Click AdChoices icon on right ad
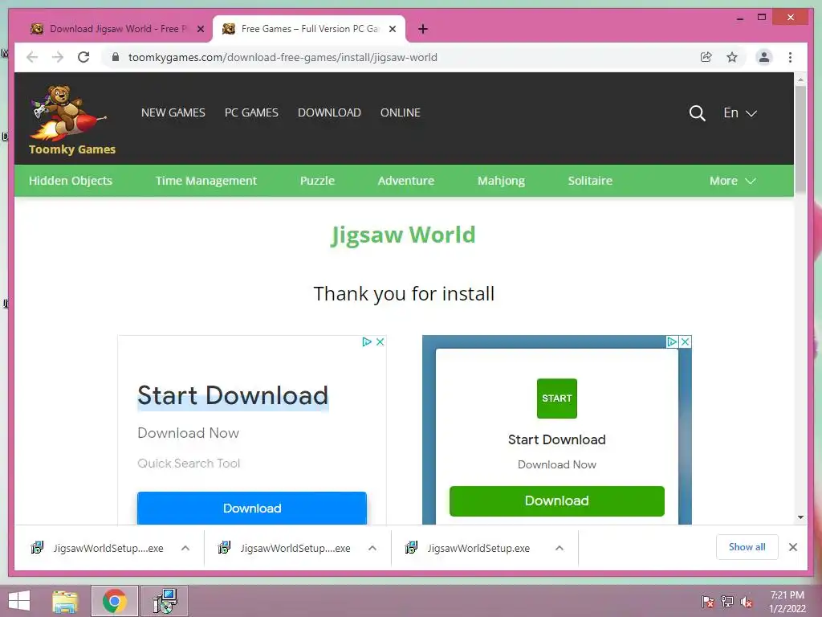Screen dimensions: 822x617 tap(672, 341)
